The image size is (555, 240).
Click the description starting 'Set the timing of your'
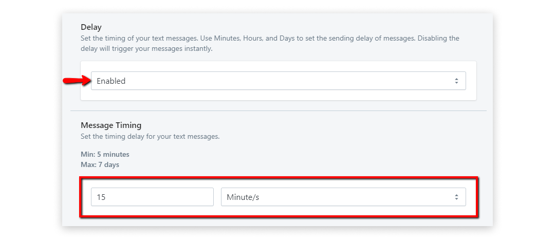click(x=270, y=43)
